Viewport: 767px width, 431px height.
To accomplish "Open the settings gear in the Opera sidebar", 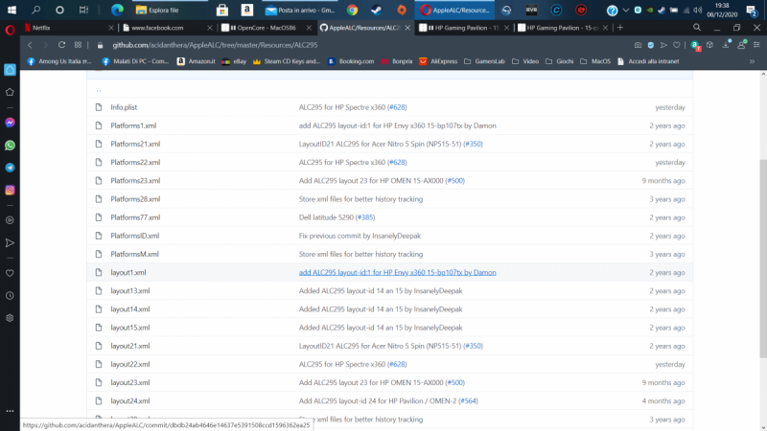I will (x=10, y=318).
